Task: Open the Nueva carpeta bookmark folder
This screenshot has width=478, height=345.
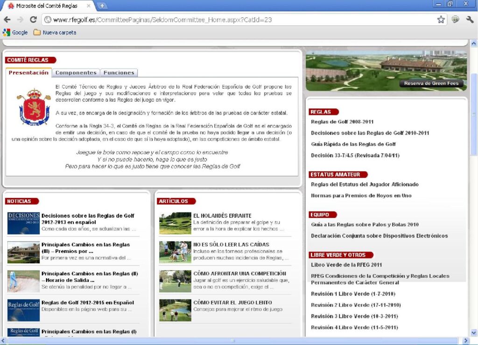Action: [x=55, y=32]
